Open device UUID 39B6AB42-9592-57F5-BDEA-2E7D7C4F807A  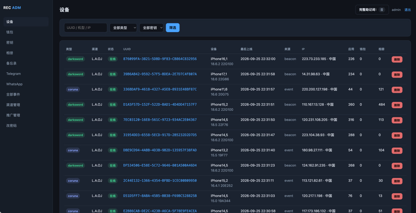coord(160,74)
